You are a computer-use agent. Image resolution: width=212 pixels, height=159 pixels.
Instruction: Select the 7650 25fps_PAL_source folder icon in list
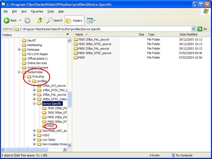coord(76,39)
